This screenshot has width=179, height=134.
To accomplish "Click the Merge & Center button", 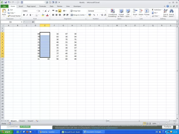I will click(78, 15).
